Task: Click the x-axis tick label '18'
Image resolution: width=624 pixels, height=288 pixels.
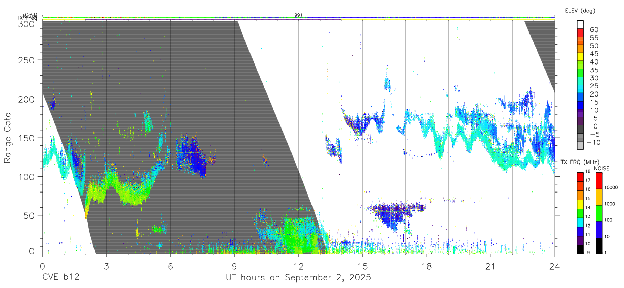Action: pos(427,266)
